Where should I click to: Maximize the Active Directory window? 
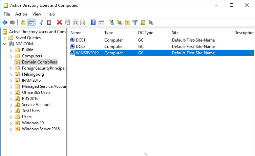[232, 5]
